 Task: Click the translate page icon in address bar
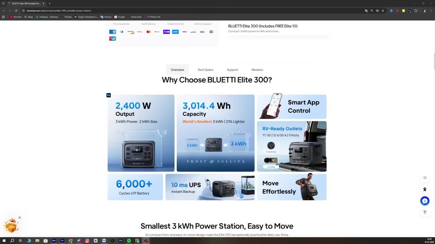(x=366, y=11)
